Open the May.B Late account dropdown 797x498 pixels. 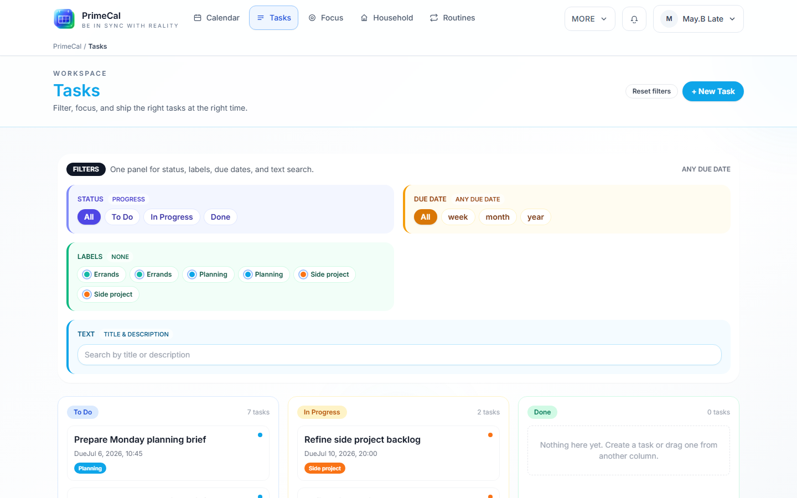tap(698, 19)
